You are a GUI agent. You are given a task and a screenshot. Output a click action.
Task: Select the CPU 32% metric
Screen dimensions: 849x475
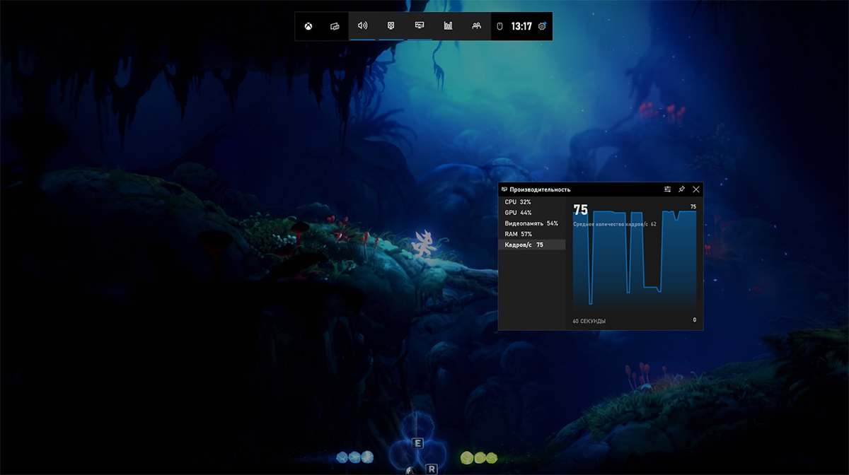click(x=532, y=202)
